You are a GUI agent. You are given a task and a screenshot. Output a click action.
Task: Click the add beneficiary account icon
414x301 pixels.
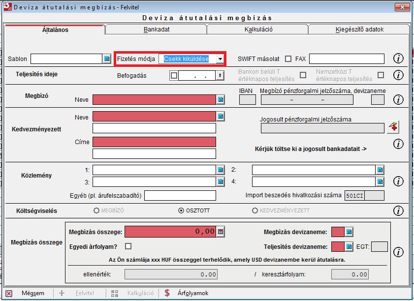pyautogui.click(x=393, y=127)
